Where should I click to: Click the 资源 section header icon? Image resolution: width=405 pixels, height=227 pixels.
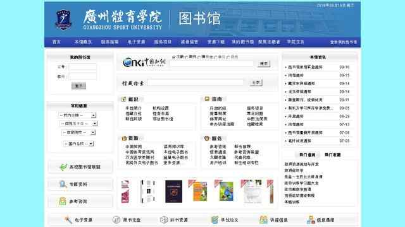click(124, 139)
